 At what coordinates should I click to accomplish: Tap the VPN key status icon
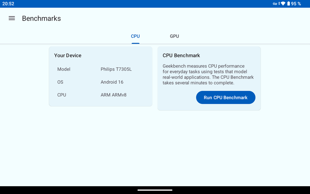[275, 4]
